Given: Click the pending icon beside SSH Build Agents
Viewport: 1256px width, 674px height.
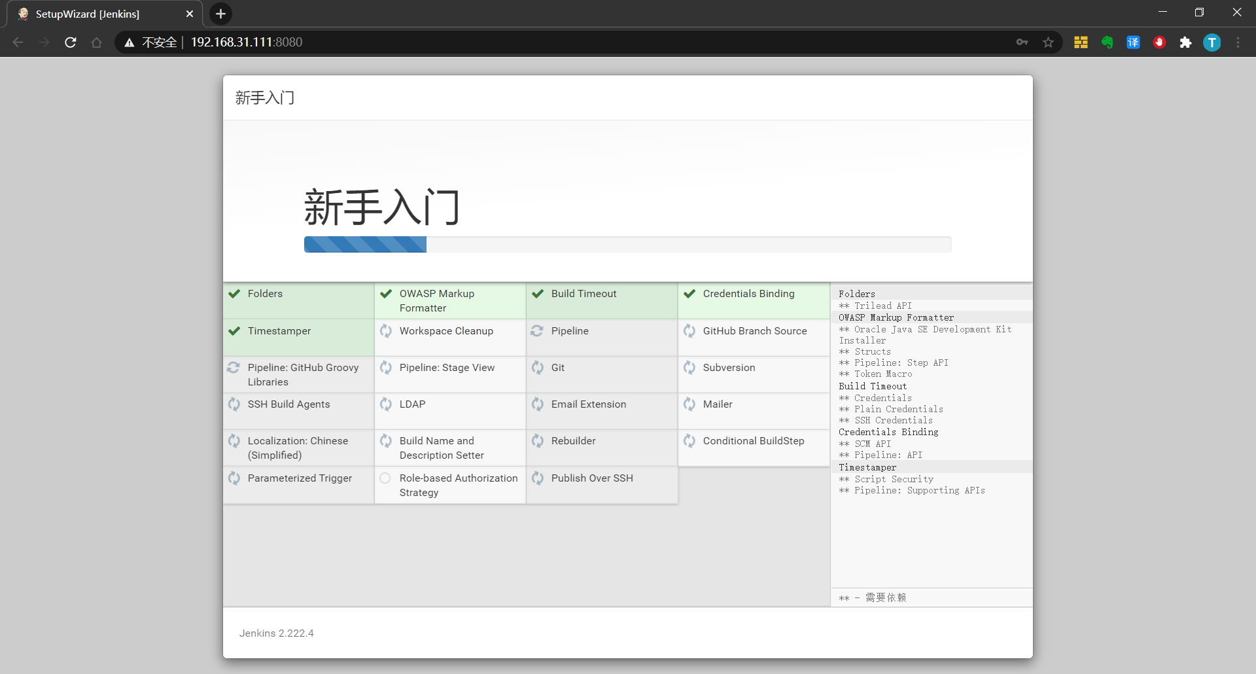Looking at the screenshot, I should (x=234, y=404).
